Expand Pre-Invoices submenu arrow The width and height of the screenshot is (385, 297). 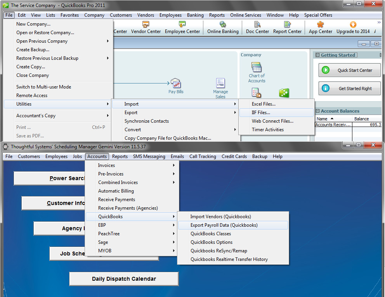click(x=173, y=174)
